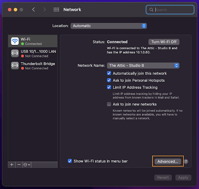This screenshot has height=189, width=199.
Task: Show all preferences grid icon
Action: [x=56, y=10]
